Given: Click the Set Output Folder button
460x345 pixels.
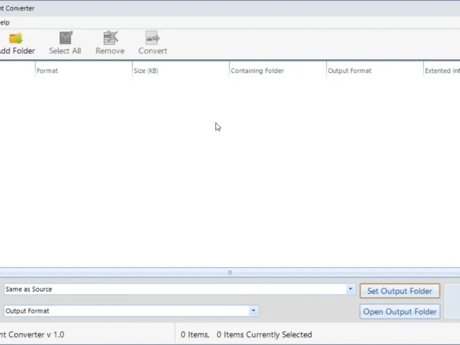Looking at the screenshot, I should [x=400, y=291].
